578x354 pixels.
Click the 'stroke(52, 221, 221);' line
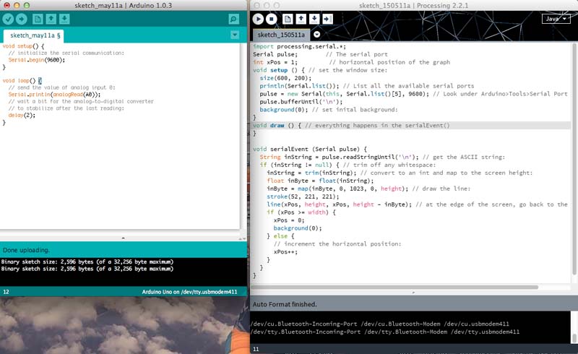coord(303,197)
